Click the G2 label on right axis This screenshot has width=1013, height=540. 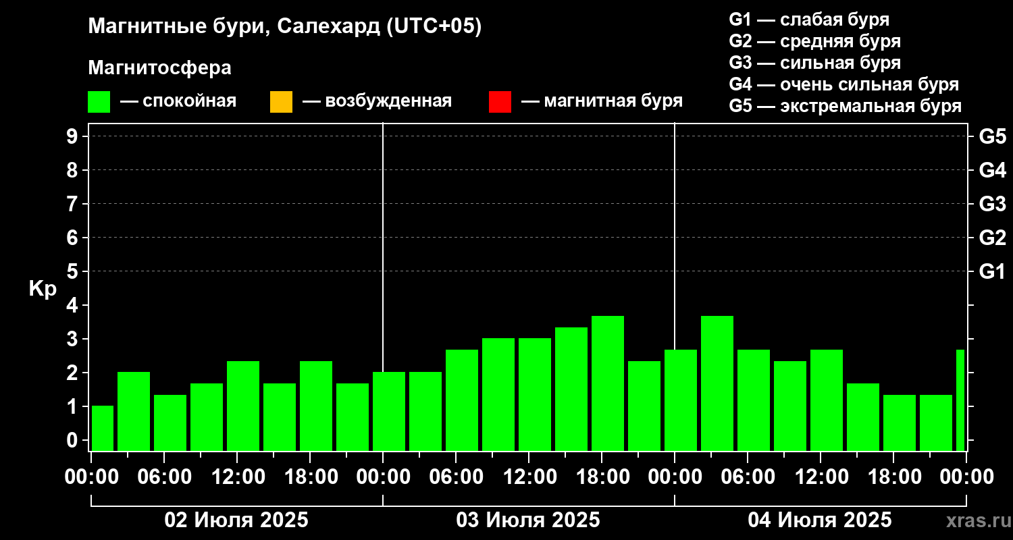993,238
